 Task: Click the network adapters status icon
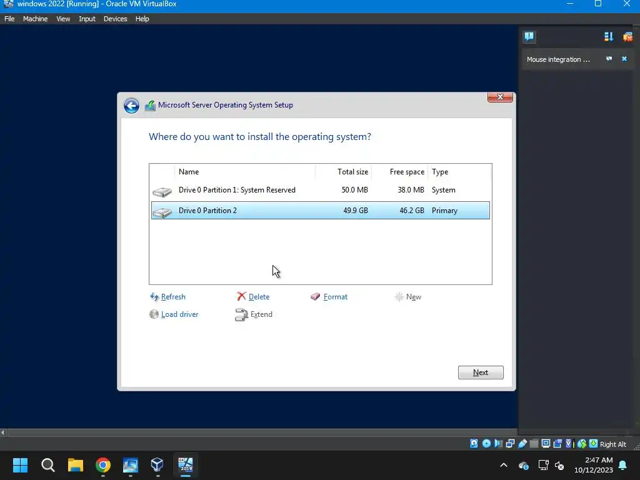510,444
